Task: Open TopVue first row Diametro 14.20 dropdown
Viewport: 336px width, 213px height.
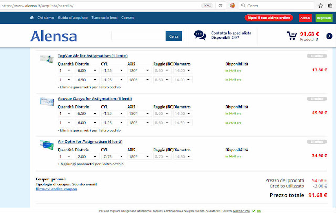Action: pos(183,70)
